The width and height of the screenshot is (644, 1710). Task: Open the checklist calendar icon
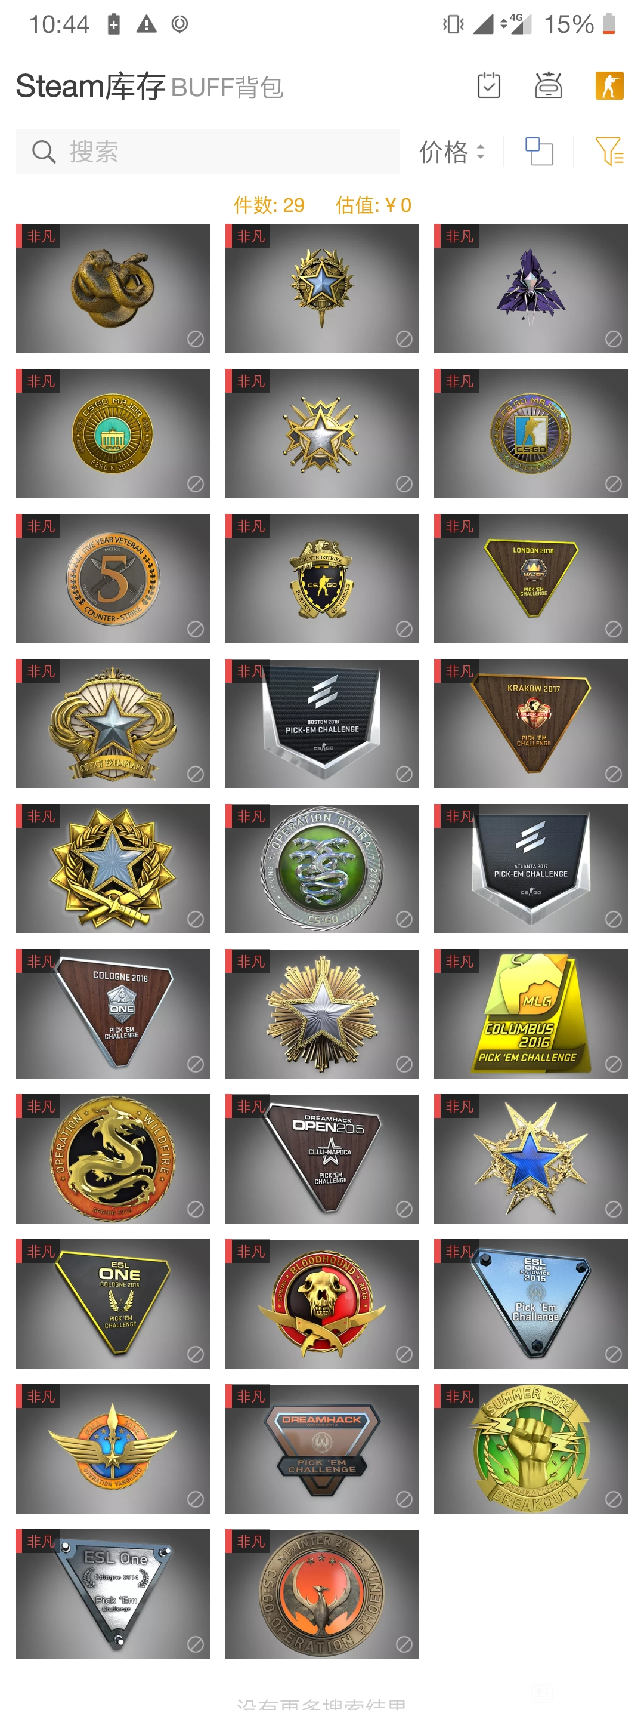(x=489, y=85)
